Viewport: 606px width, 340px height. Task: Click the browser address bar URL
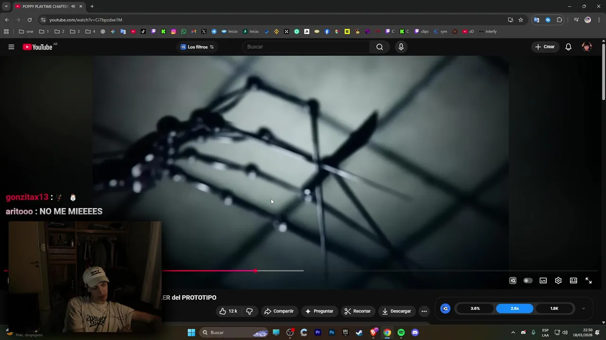pos(86,20)
